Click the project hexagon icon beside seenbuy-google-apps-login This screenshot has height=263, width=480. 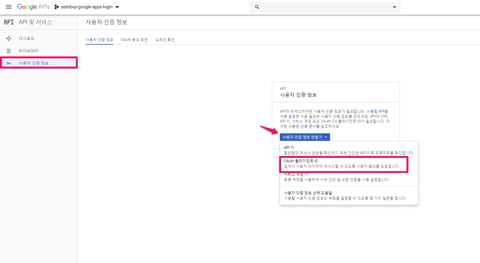(56, 7)
